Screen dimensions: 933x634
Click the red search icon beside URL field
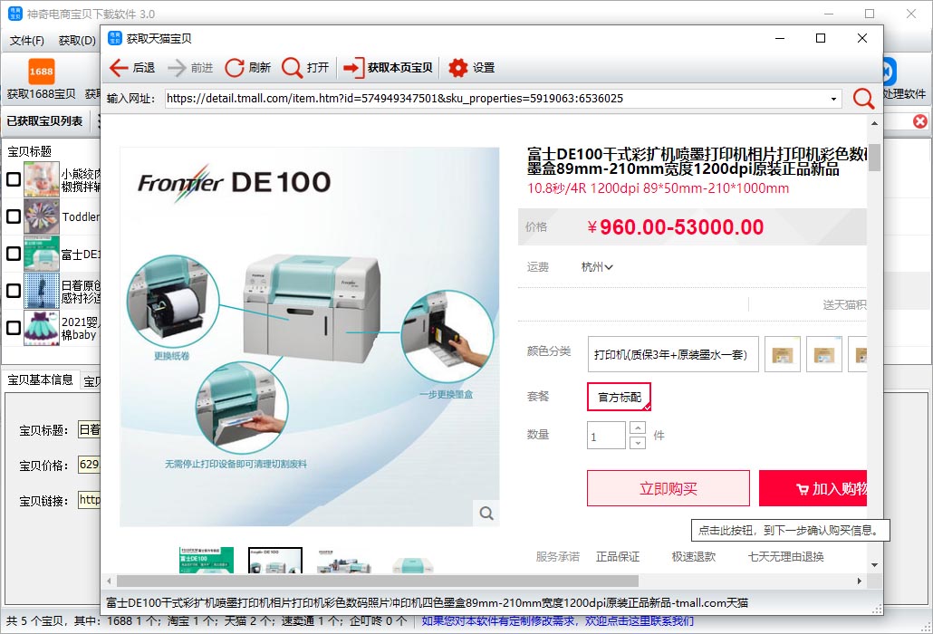tap(863, 98)
